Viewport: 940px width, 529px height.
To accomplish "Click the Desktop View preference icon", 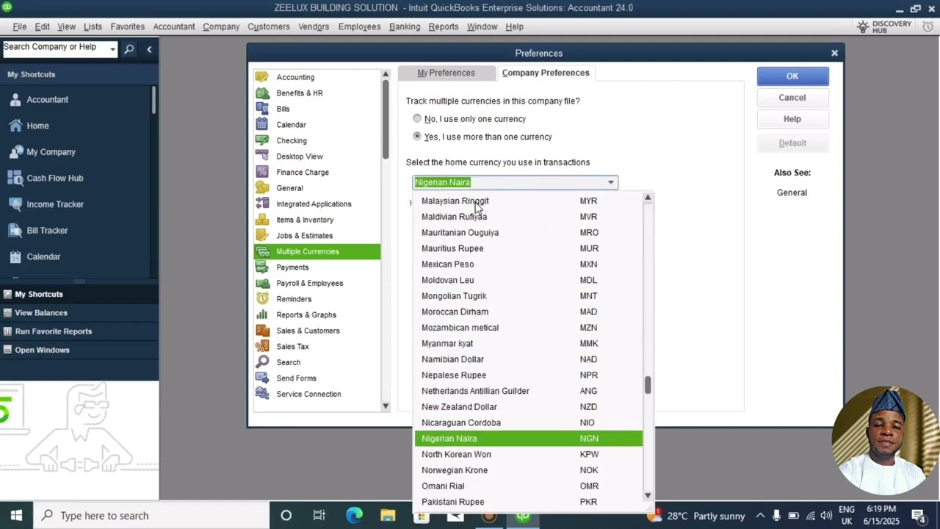I will point(262,156).
